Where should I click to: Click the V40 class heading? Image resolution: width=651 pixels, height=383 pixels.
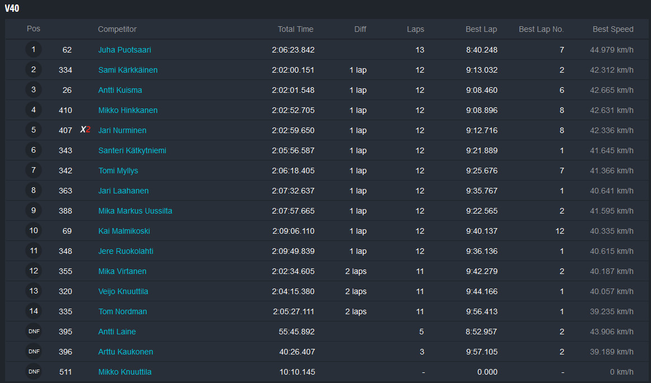coord(12,8)
